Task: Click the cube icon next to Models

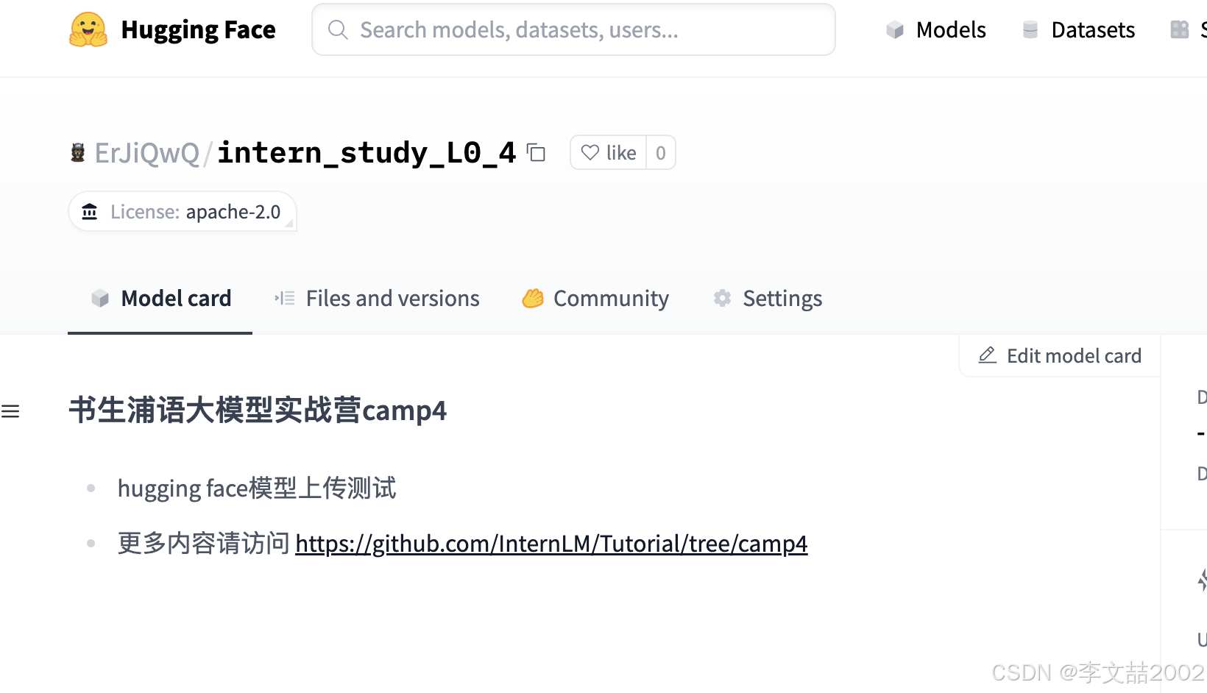Action: pyautogui.click(x=894, y=29)
